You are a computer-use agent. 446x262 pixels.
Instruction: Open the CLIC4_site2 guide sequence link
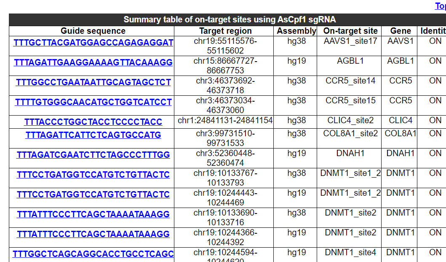pos(93,122)
